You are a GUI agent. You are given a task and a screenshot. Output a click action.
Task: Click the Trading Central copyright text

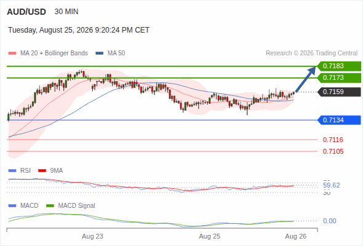311,54
